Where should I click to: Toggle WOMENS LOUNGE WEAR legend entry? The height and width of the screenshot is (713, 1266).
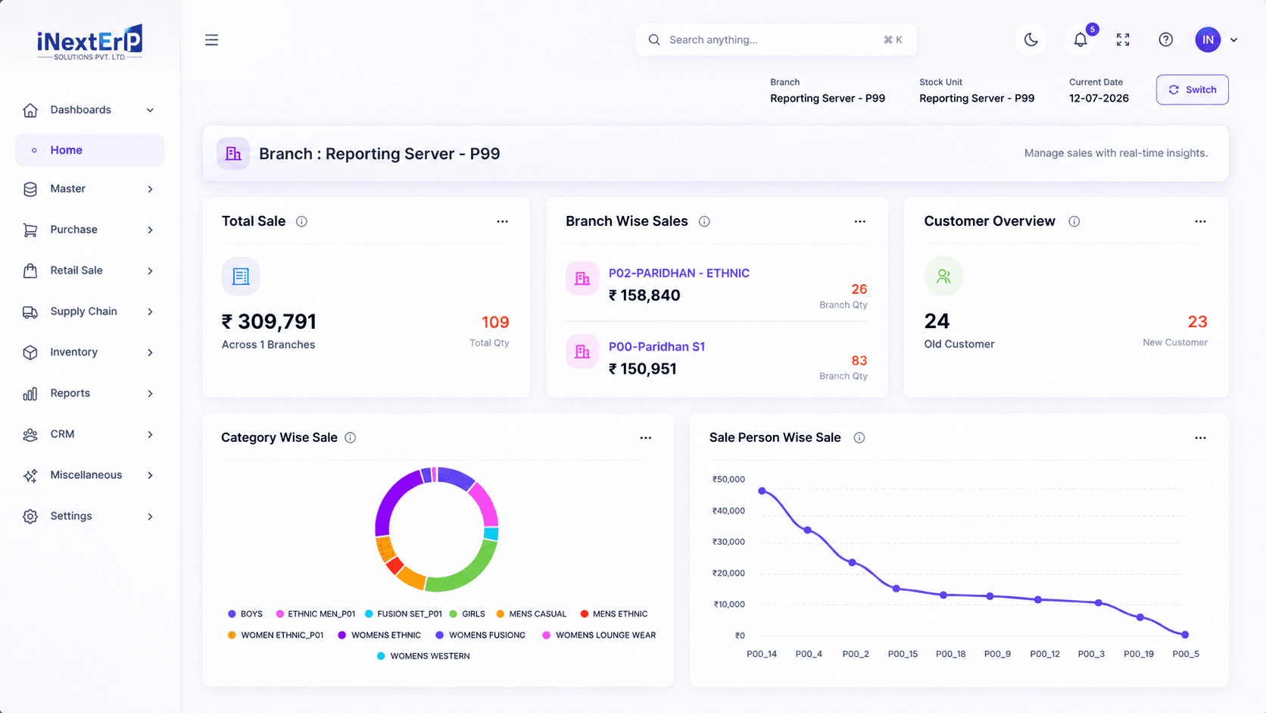point(599,635)
